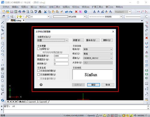Screen dimensions: 150x117
Task: Click the red X delete icon in right toolbar
Action: point(147,38)
